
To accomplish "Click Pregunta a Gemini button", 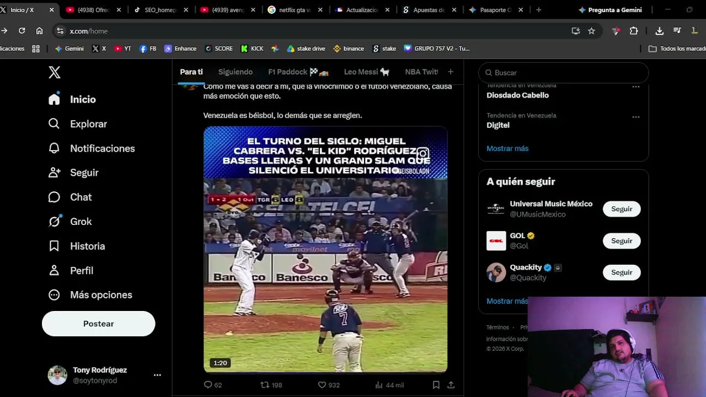I will [x=609, y=10].
